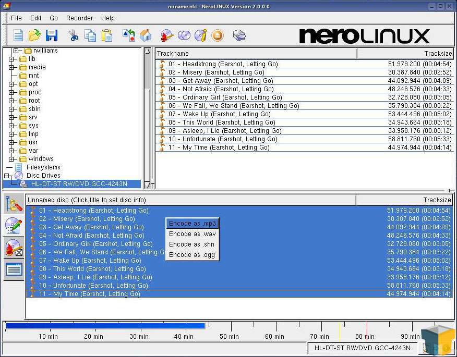Screen dimensions: 457x357
Task: Click the compilation Tracksize column header
Action: coord(405,200)
